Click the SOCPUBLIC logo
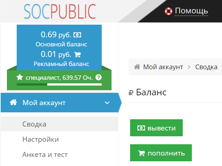This screenshot has width=222, height=166. click(x=60, y=11)
